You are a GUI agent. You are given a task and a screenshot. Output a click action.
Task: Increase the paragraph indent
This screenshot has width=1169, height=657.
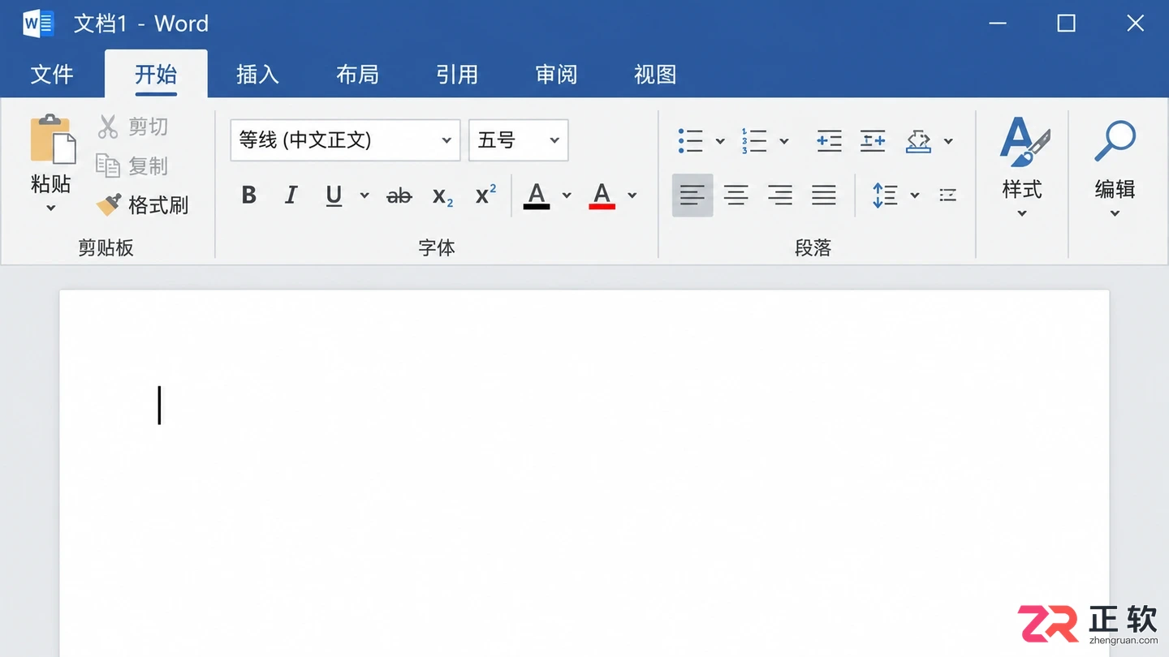point(873,140)
